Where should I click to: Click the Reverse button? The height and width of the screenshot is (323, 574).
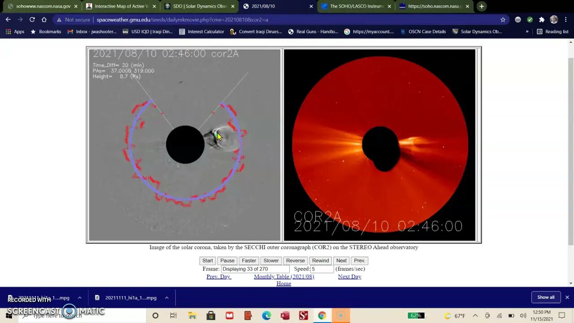point(296,261)
